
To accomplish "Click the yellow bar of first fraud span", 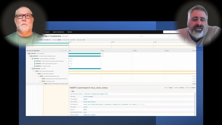I will pos(132,71).
